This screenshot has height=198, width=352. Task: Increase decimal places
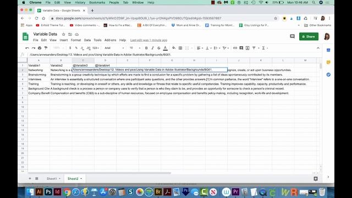point(89,48)
